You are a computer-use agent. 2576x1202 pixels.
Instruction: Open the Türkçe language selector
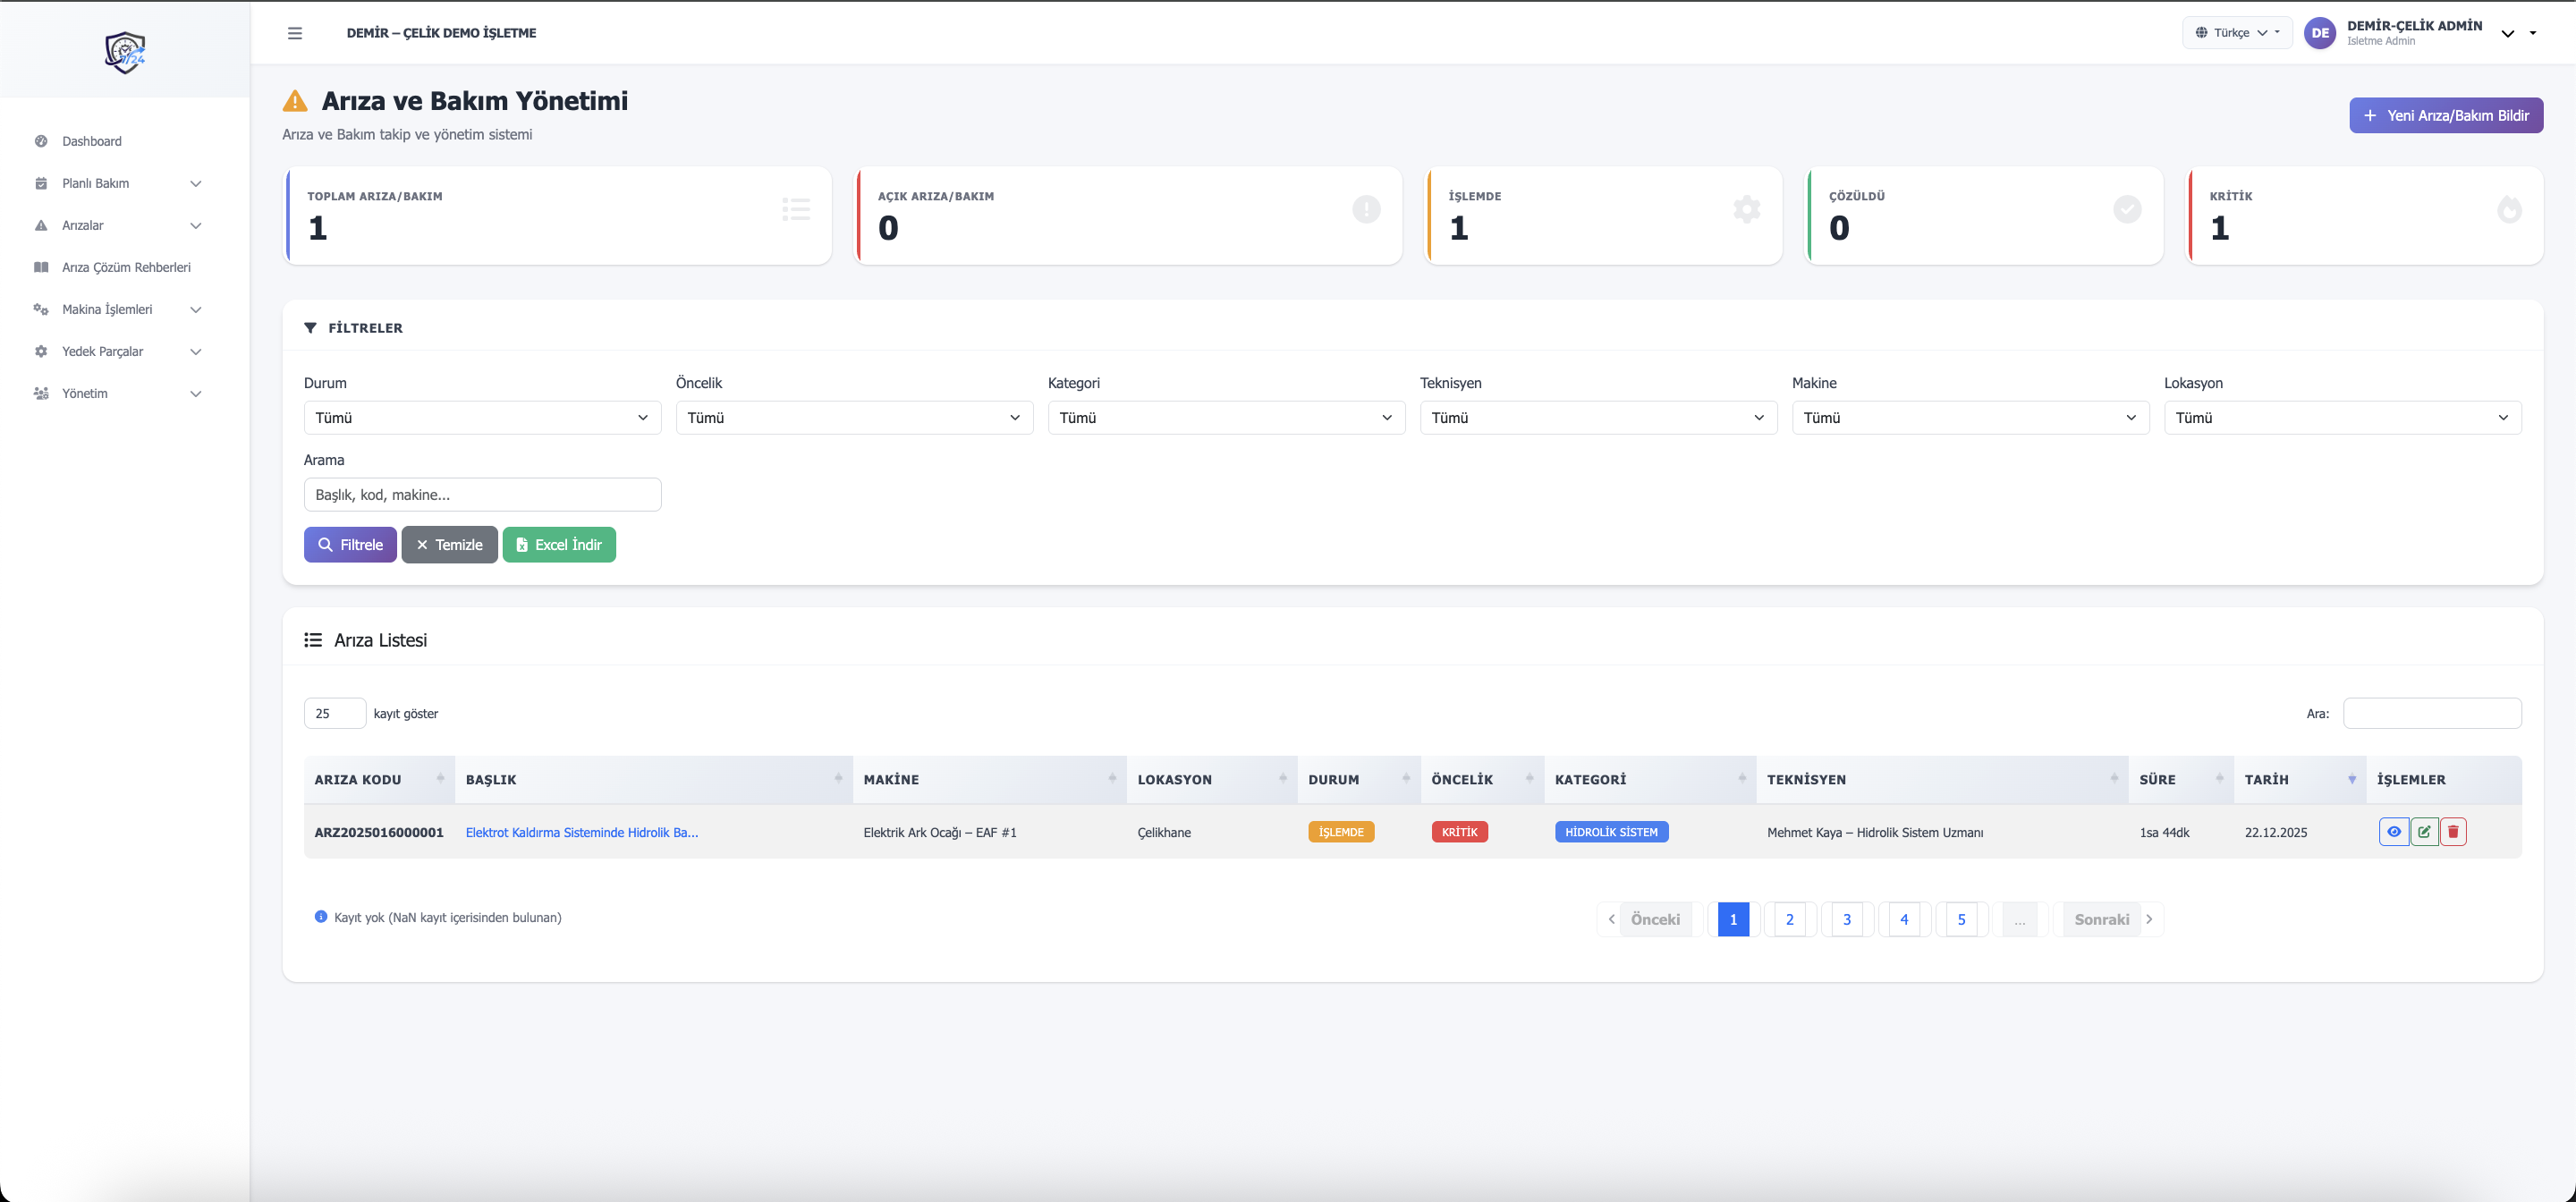(x=2236, y=33)
